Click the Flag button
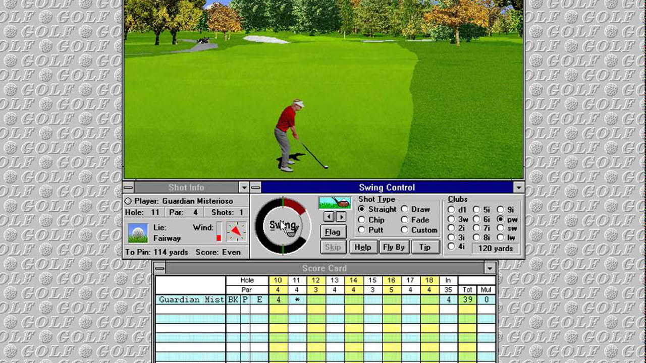The image size is (646, 363). coord(333,232)
